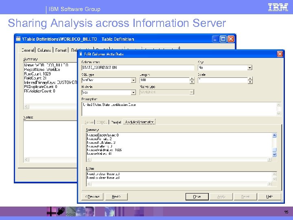
Task: Click the Apply button
Action: coord(221,197)
